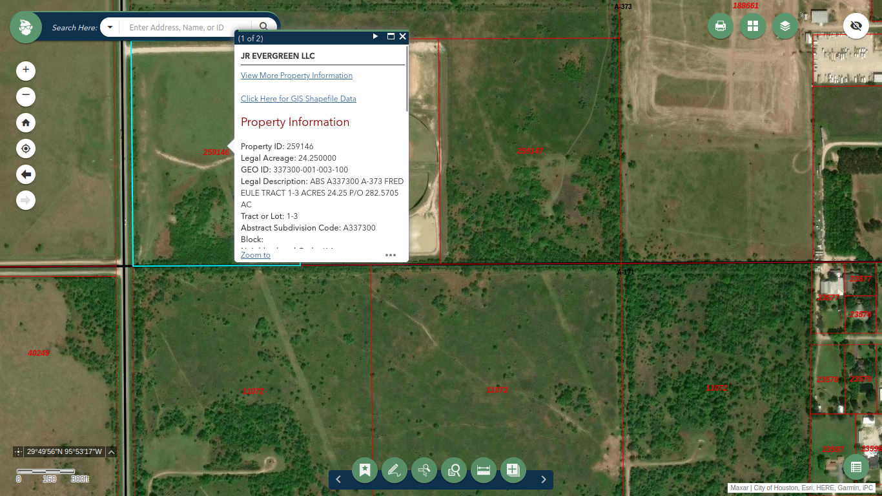
Task: Click the Maxar attribution link
Action: point(739,488)
